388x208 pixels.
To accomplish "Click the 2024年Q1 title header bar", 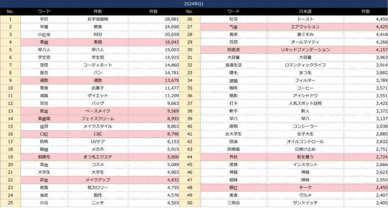I will 194,4.
